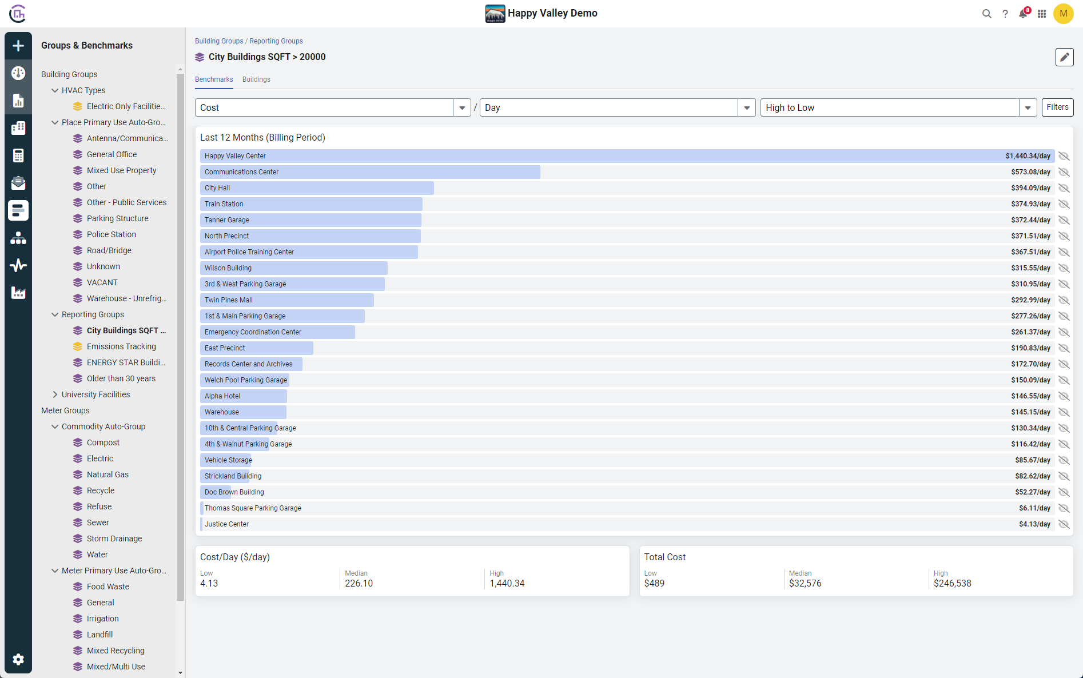Click the Reporting Groups breadcrumb link
Screen dimensions: 1083x678
tap(276, 41)
